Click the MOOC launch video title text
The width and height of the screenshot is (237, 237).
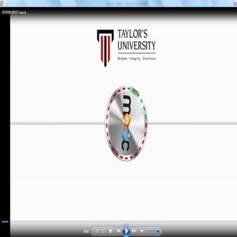pos(14,13)
